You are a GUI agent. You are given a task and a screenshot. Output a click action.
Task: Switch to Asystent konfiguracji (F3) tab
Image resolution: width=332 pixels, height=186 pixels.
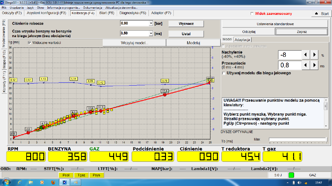pyautogui.click(x=47, y=13)
